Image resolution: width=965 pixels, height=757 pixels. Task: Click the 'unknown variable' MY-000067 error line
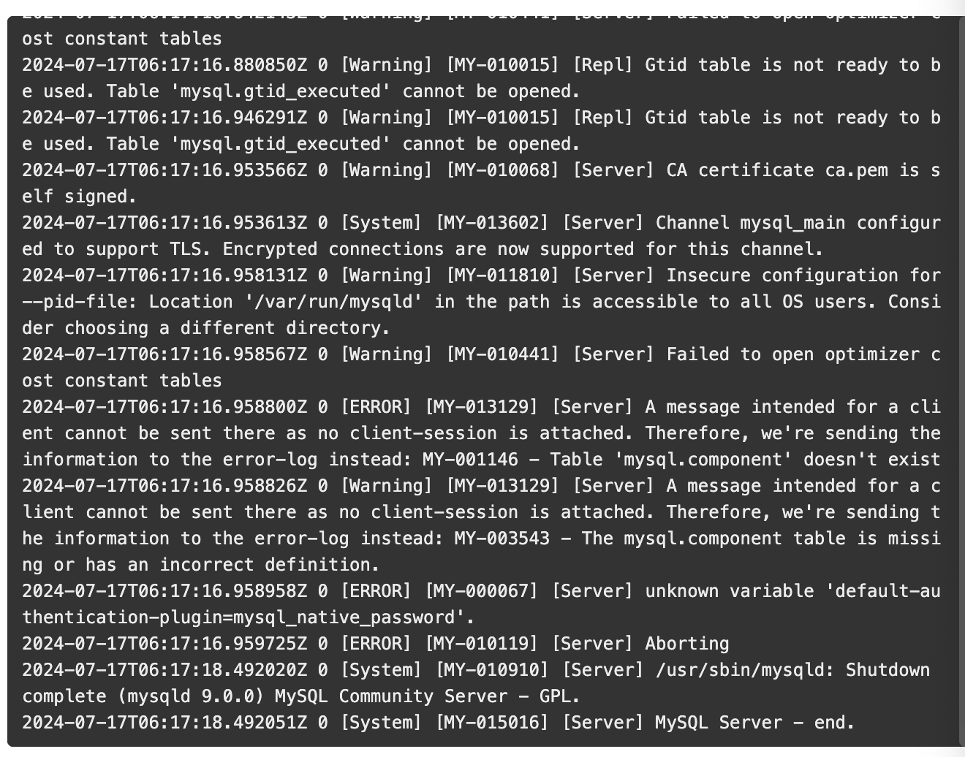click(481, 604)
